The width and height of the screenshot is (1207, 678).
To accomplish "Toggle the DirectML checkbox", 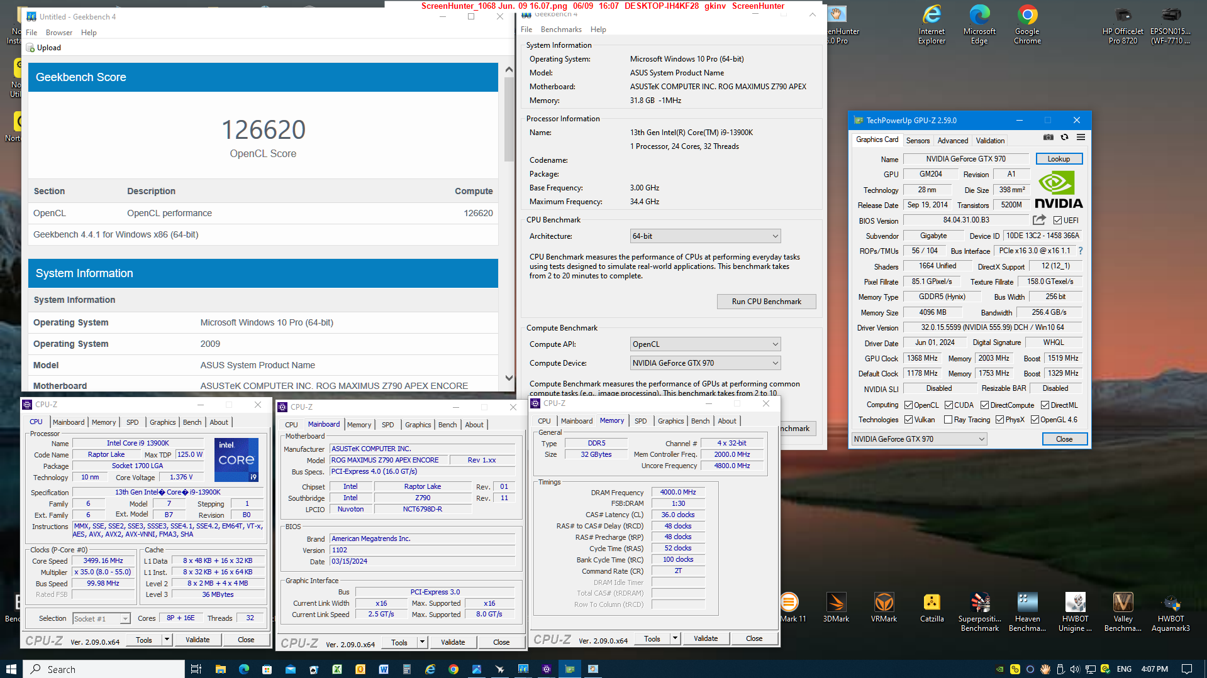I will pyautogui.click(x=1045, y=405).
